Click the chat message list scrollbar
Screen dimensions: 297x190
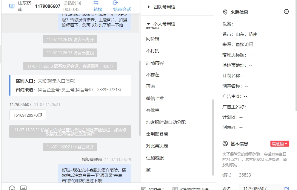pyautogui.click(x=140, y=98)
